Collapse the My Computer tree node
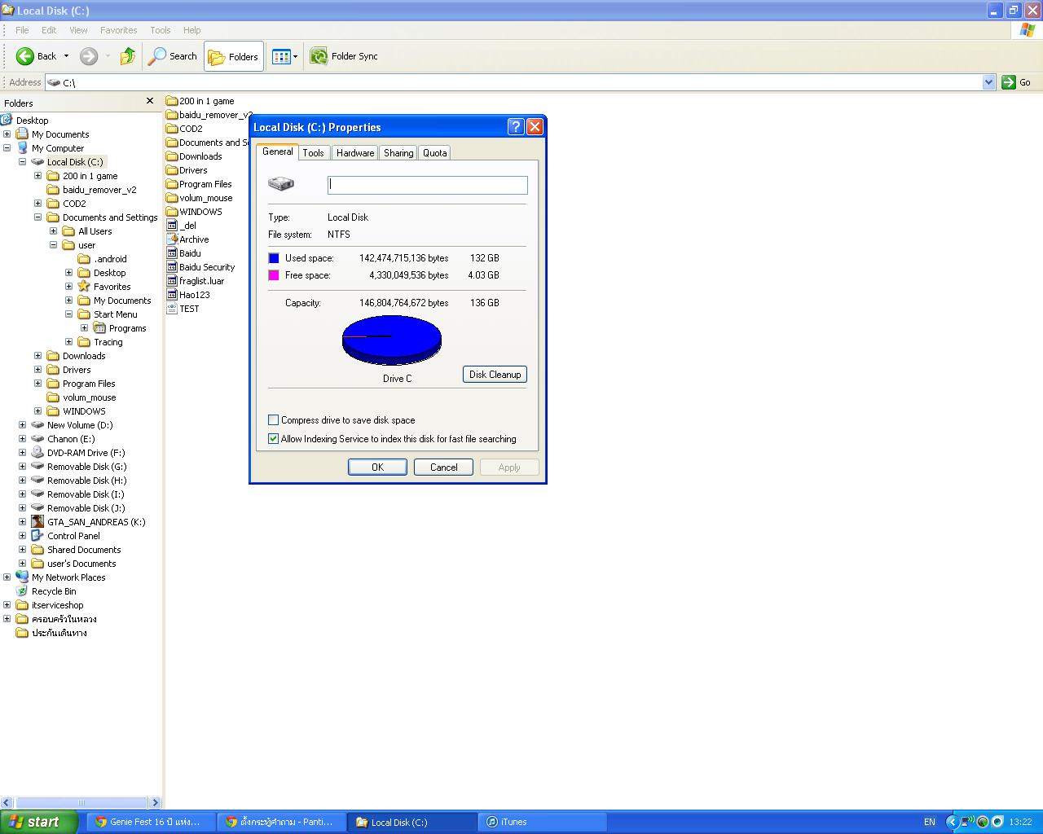Screen dimensions: 1043x834 7,148
